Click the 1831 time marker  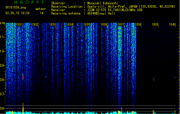[x=19, y=25]
